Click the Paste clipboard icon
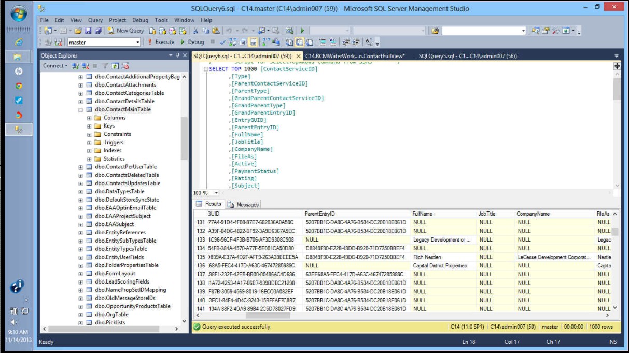The image size is (629, 353). click(x=216, y=31)
